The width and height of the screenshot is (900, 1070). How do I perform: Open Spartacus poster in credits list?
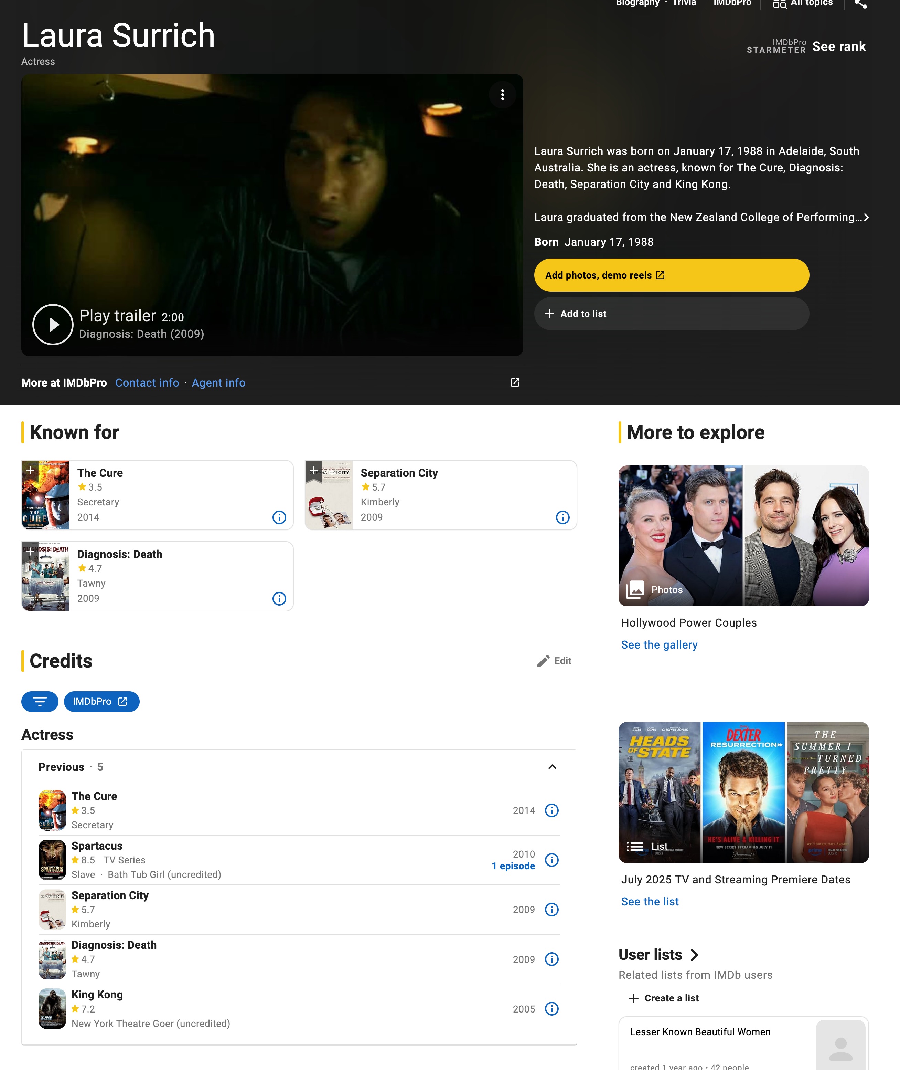[x=52, y=860]
